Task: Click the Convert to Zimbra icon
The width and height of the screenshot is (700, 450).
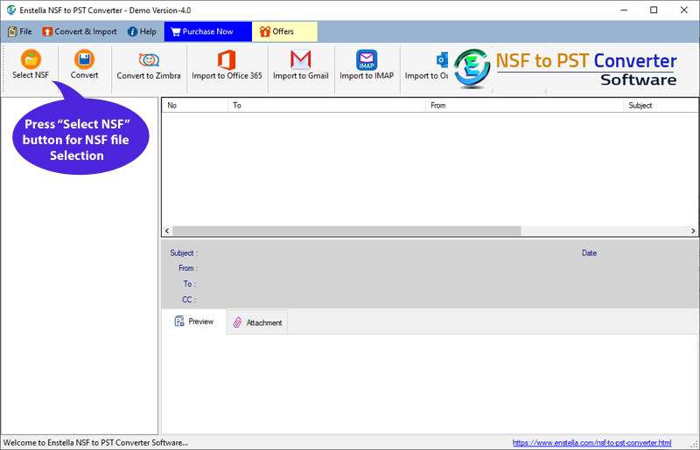Action: pos(149,59)
